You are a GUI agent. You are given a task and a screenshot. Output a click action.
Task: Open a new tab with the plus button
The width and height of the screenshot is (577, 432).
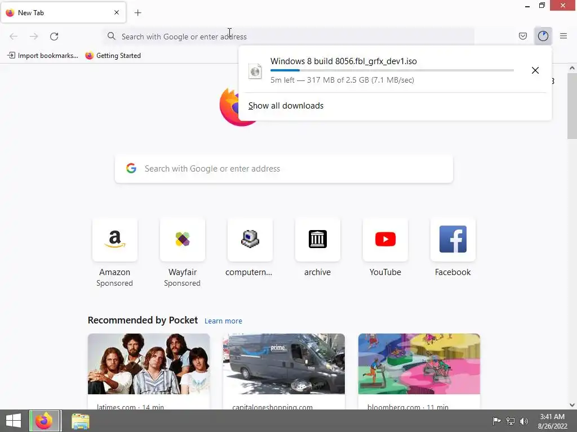[137, 13]
